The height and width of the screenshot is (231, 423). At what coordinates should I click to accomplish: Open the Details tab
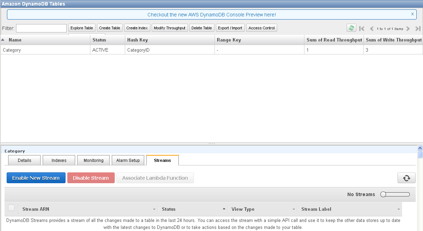[24, 160]
